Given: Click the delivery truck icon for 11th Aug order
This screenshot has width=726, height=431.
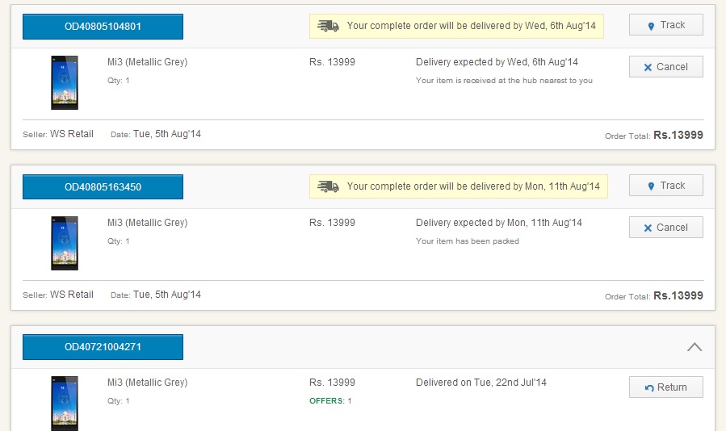Looking at the screenshot, I should 328,186.
